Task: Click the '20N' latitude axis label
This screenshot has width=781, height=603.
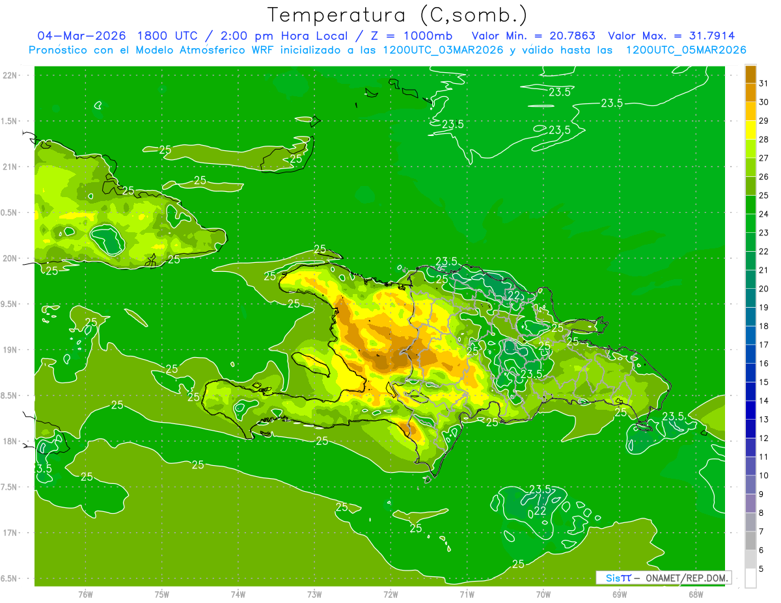Action: point(10,259)
